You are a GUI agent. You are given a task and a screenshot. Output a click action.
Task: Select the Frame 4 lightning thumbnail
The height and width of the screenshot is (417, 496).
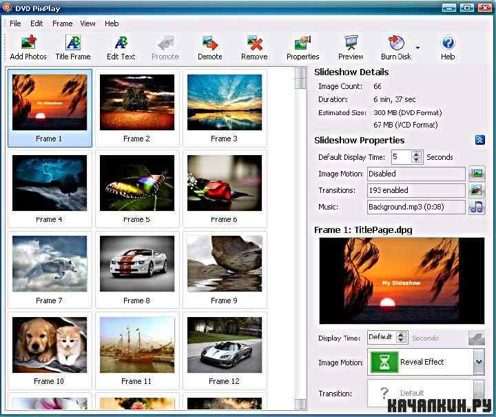tap(50, 183)
